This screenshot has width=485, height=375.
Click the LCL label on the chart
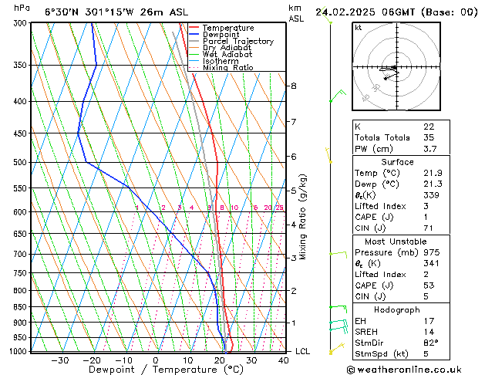click(302, 352)
